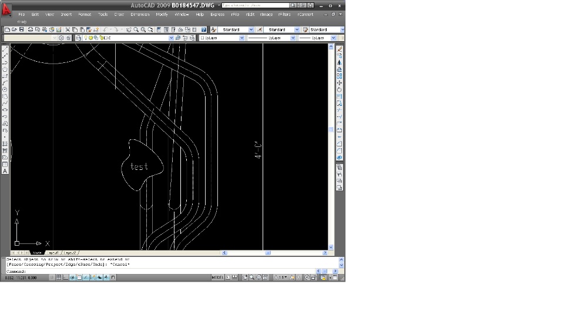Click the Undo arrow icon

point(105,29)
